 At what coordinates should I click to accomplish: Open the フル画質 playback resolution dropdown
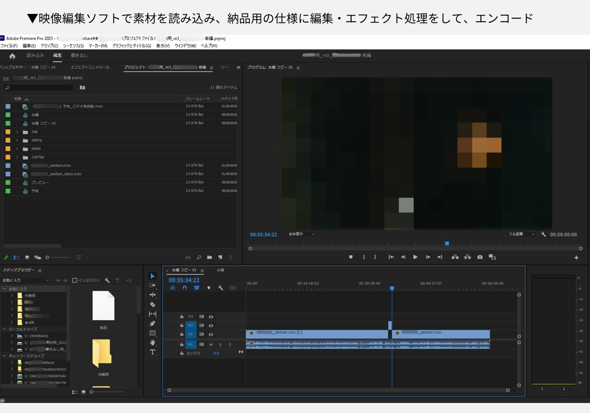click(521, 234)
